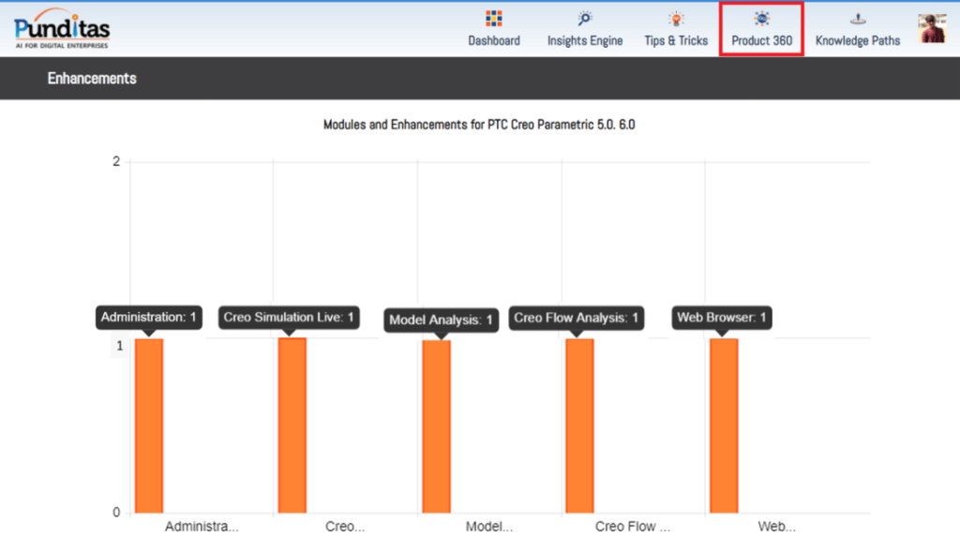
Task: Click the Tips & Tricks lightbulb icon
Action: (x=676, y=19)
